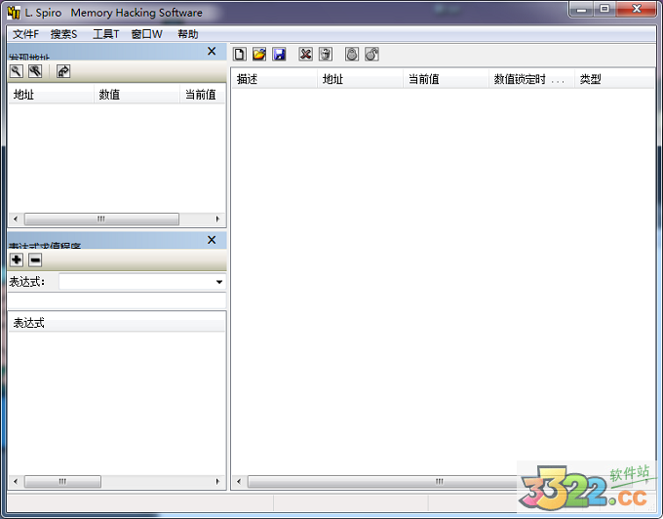Click the minus icon to remove expression
This screenshot has height=519, width=663.
pos(35,259)
